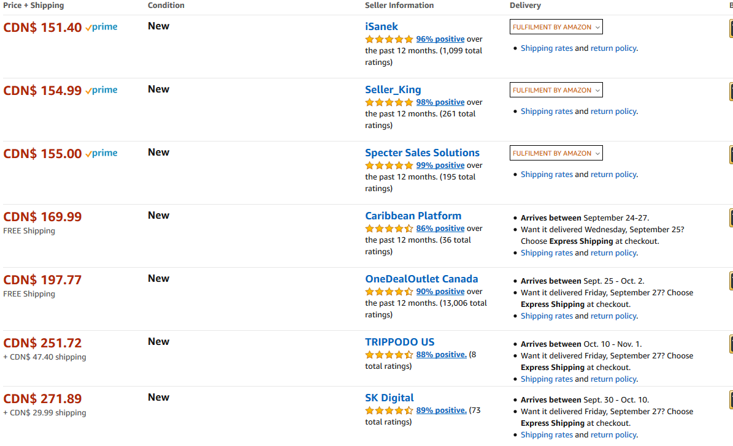The height and width of the screenshot is (446, 733).
Task: Open Shipping rates for the iSanek offer
Action: coord(547,48)
